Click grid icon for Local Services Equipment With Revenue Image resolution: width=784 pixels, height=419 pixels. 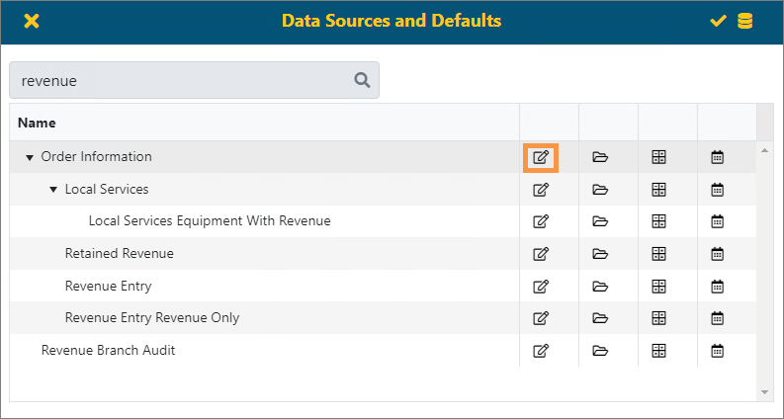658,221
